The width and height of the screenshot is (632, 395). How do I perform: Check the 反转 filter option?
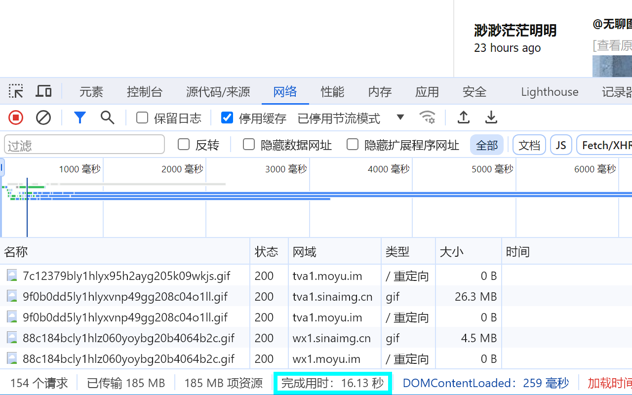tap(183, 144)
